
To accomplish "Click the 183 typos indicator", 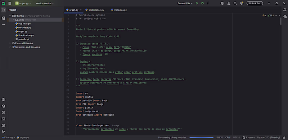I will tap(271, 15).
